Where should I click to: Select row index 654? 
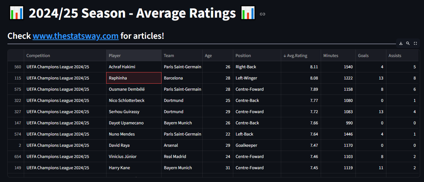(x=16, y=156)
